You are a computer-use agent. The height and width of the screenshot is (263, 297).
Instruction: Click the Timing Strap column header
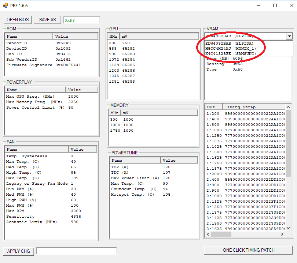[253, 107]
